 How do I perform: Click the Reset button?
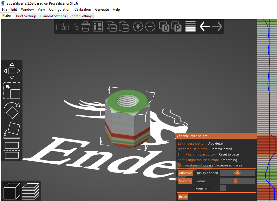click(x=183, y=197)
